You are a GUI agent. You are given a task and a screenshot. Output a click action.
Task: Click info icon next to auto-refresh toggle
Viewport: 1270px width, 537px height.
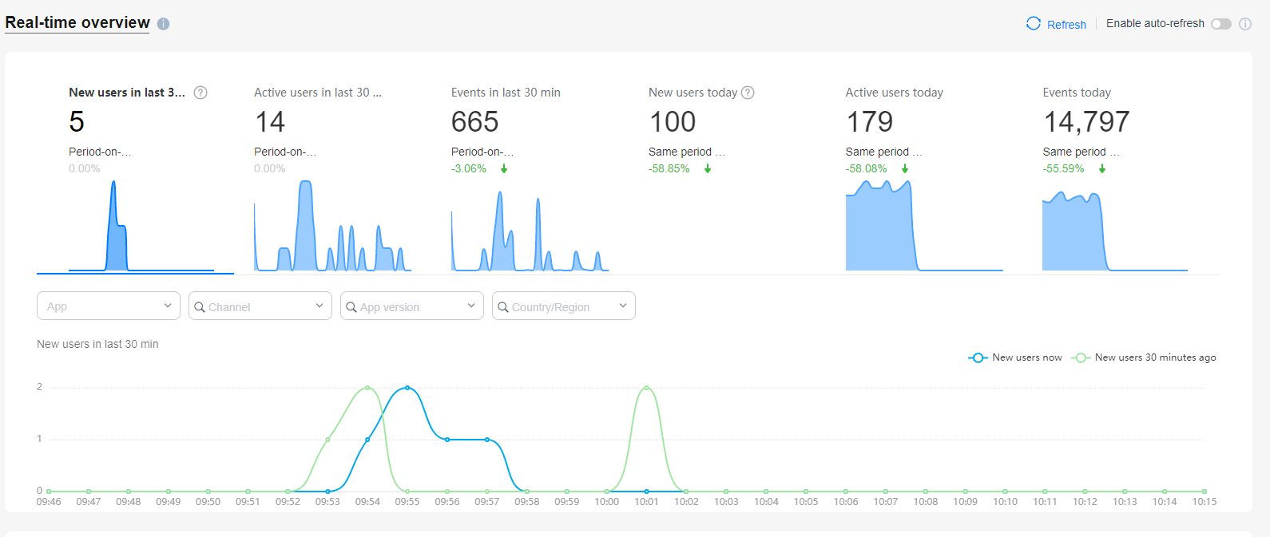pyautogui.click(x=1244, y=24)
